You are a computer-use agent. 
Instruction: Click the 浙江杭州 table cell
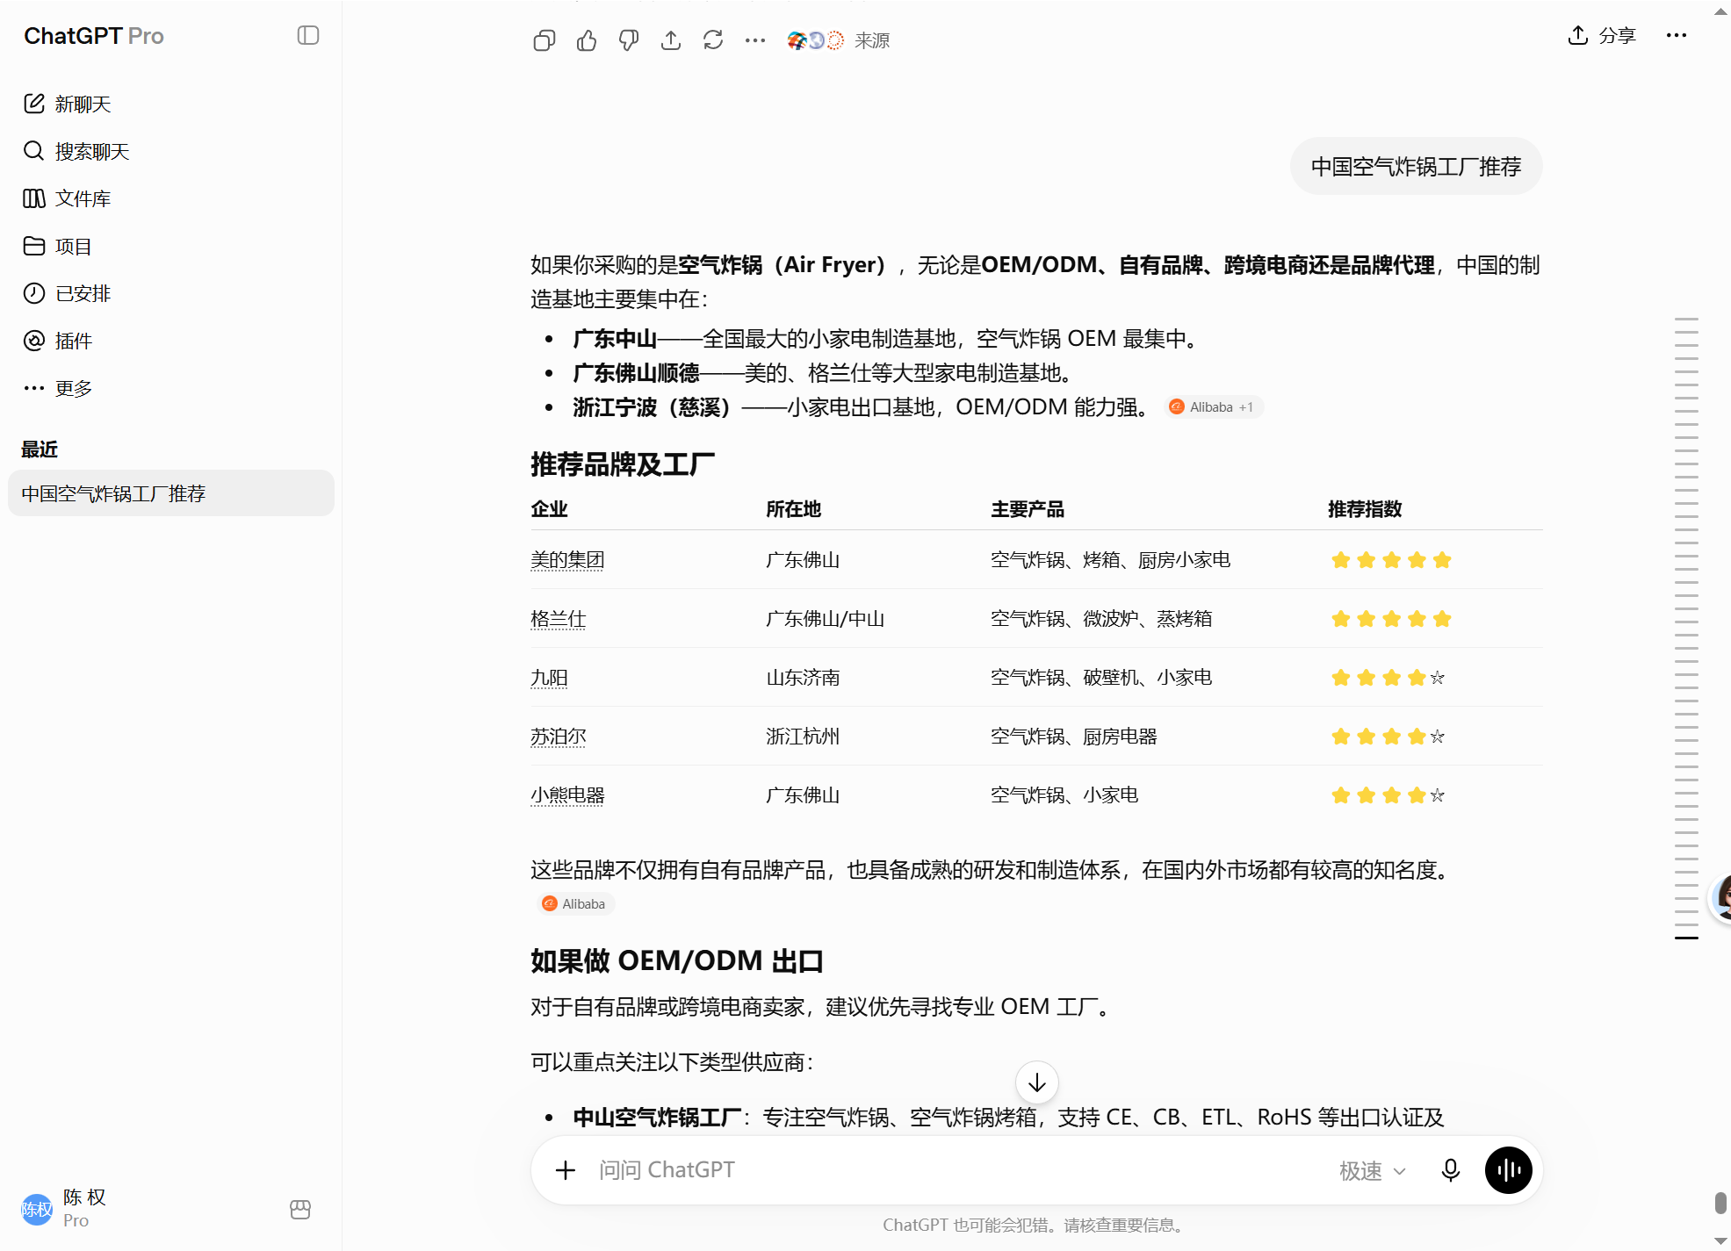(803, 737)
